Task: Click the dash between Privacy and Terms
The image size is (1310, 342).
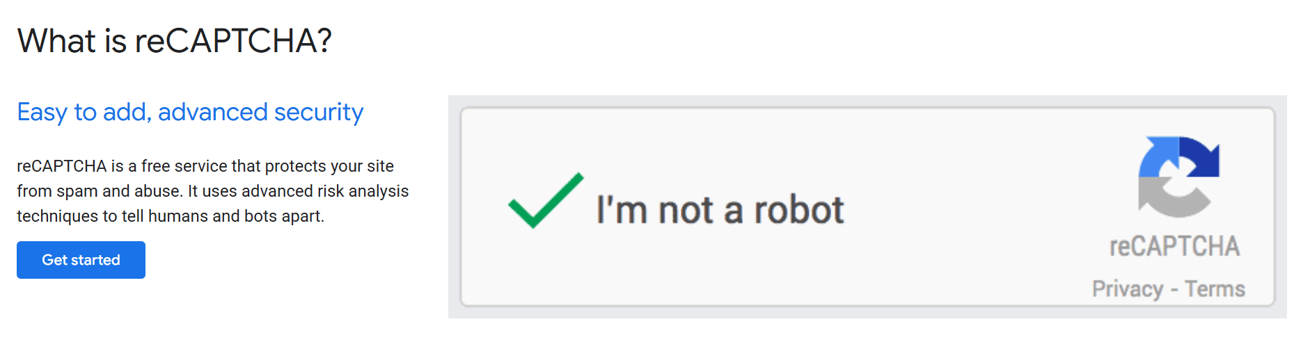Action: 1174,289
